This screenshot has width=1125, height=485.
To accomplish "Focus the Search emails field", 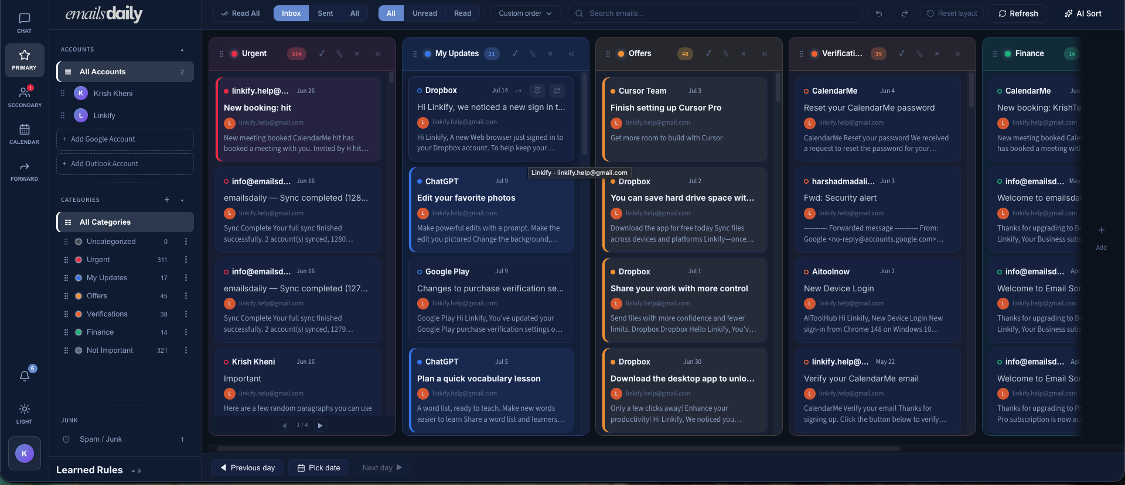I will pos(715,13).
